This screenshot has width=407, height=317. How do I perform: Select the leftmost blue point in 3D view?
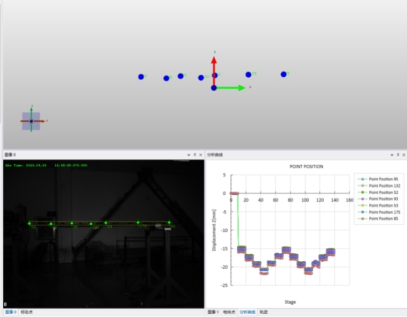click(x=141, y=77)
